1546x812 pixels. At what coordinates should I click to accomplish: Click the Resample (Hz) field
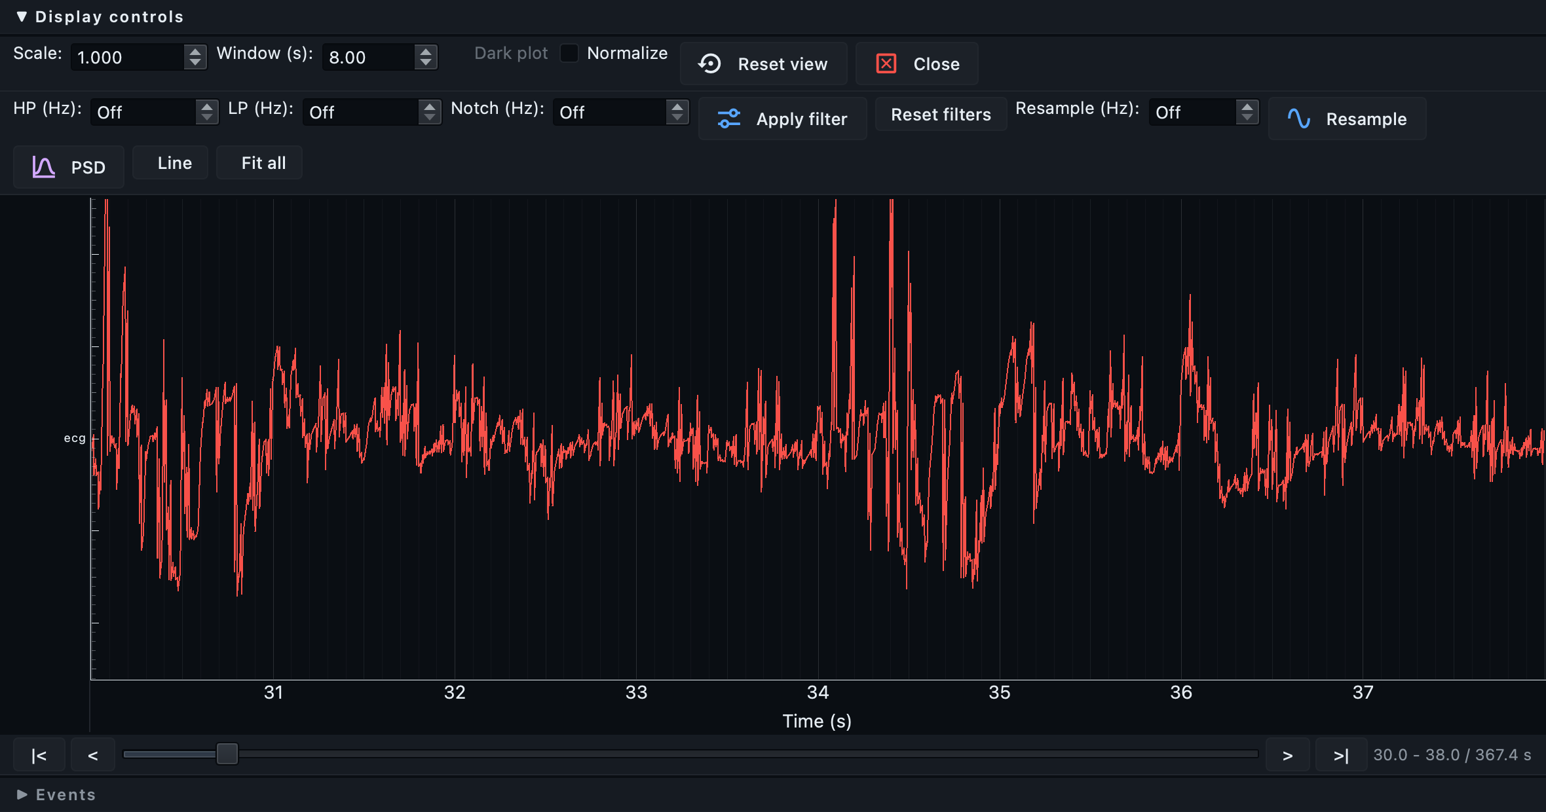[x=1192, y=112]
